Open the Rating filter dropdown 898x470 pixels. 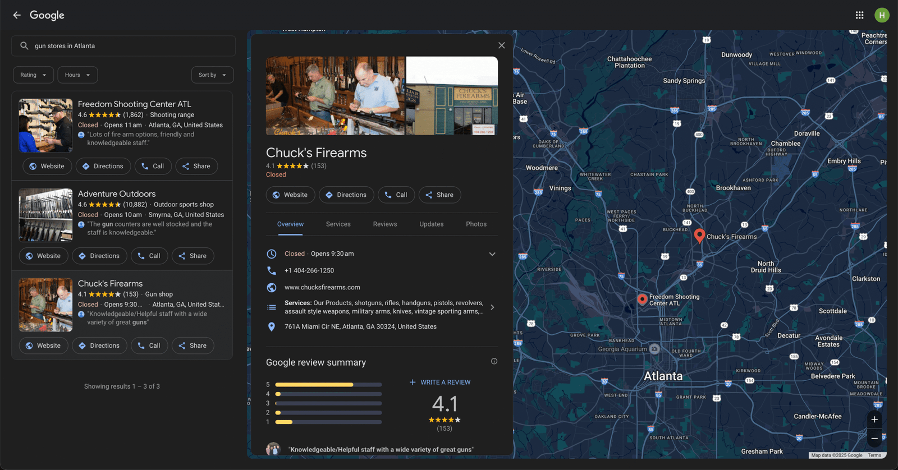[x=34, y=75]
